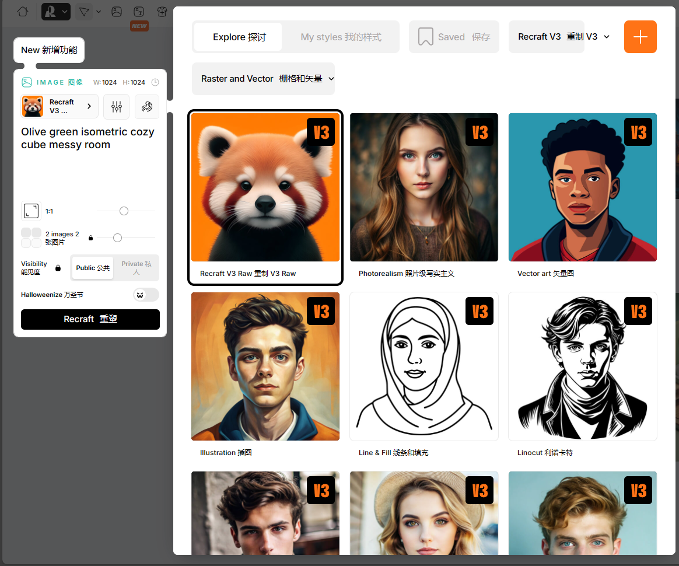Open the T-shirt mockup tool
The height and width of the screenshot is (566, 679).
tap(162, 12)
